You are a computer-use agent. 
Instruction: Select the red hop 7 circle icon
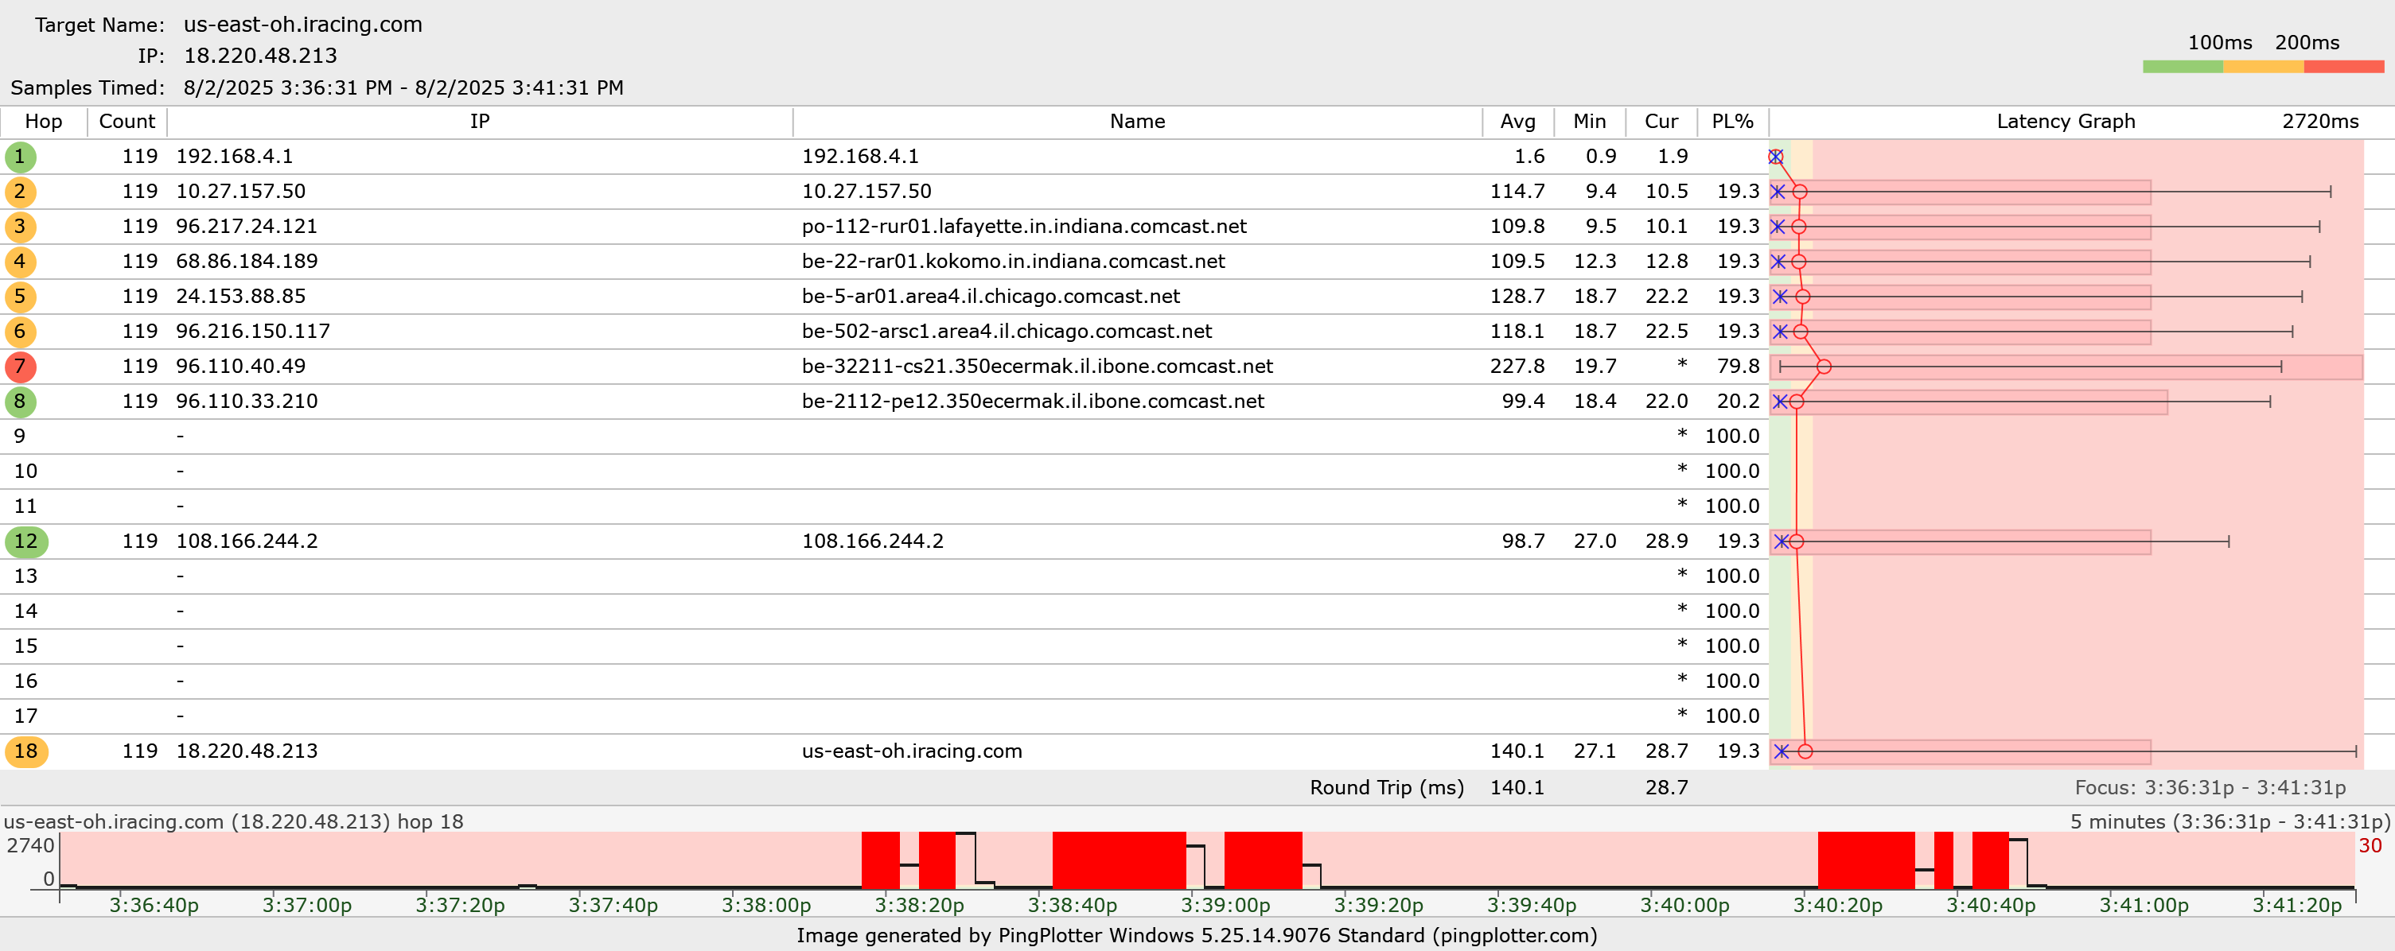tap(20, 367)
